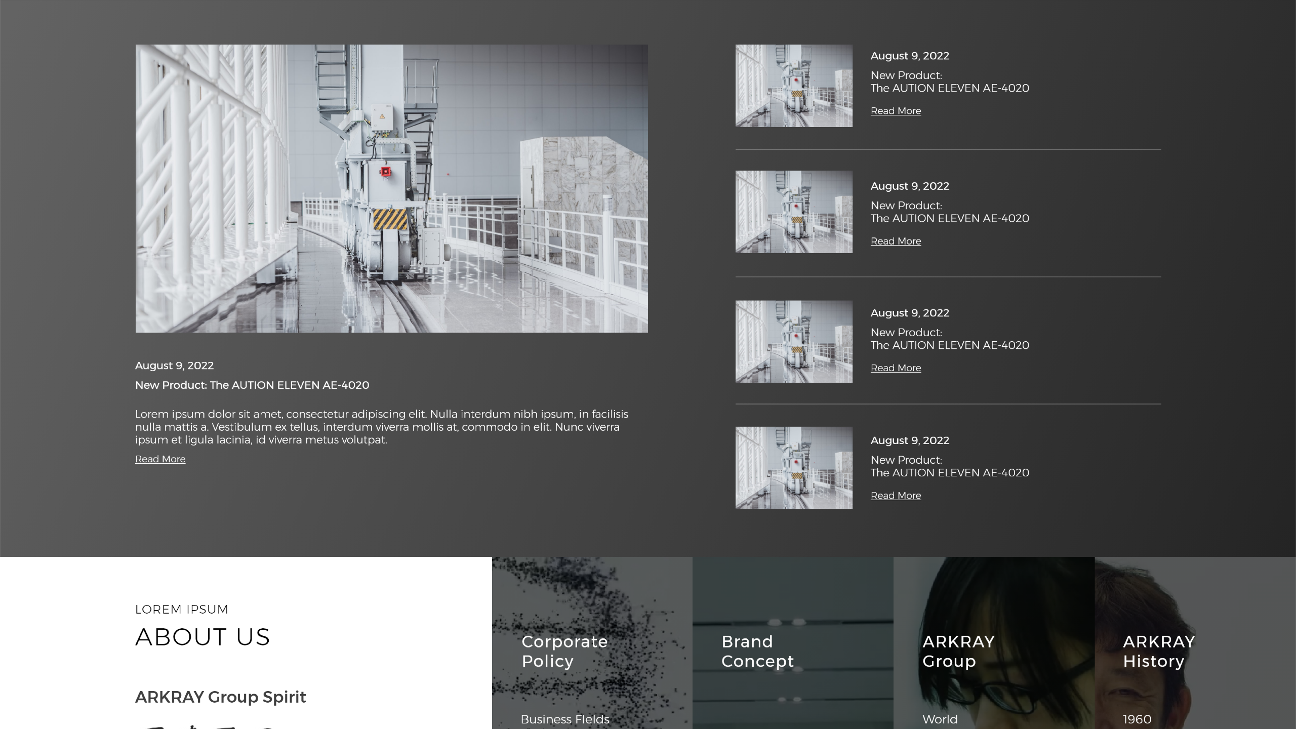Click the Business Fields label
This screenshot has width=1296, height=729.
(564, 719)
